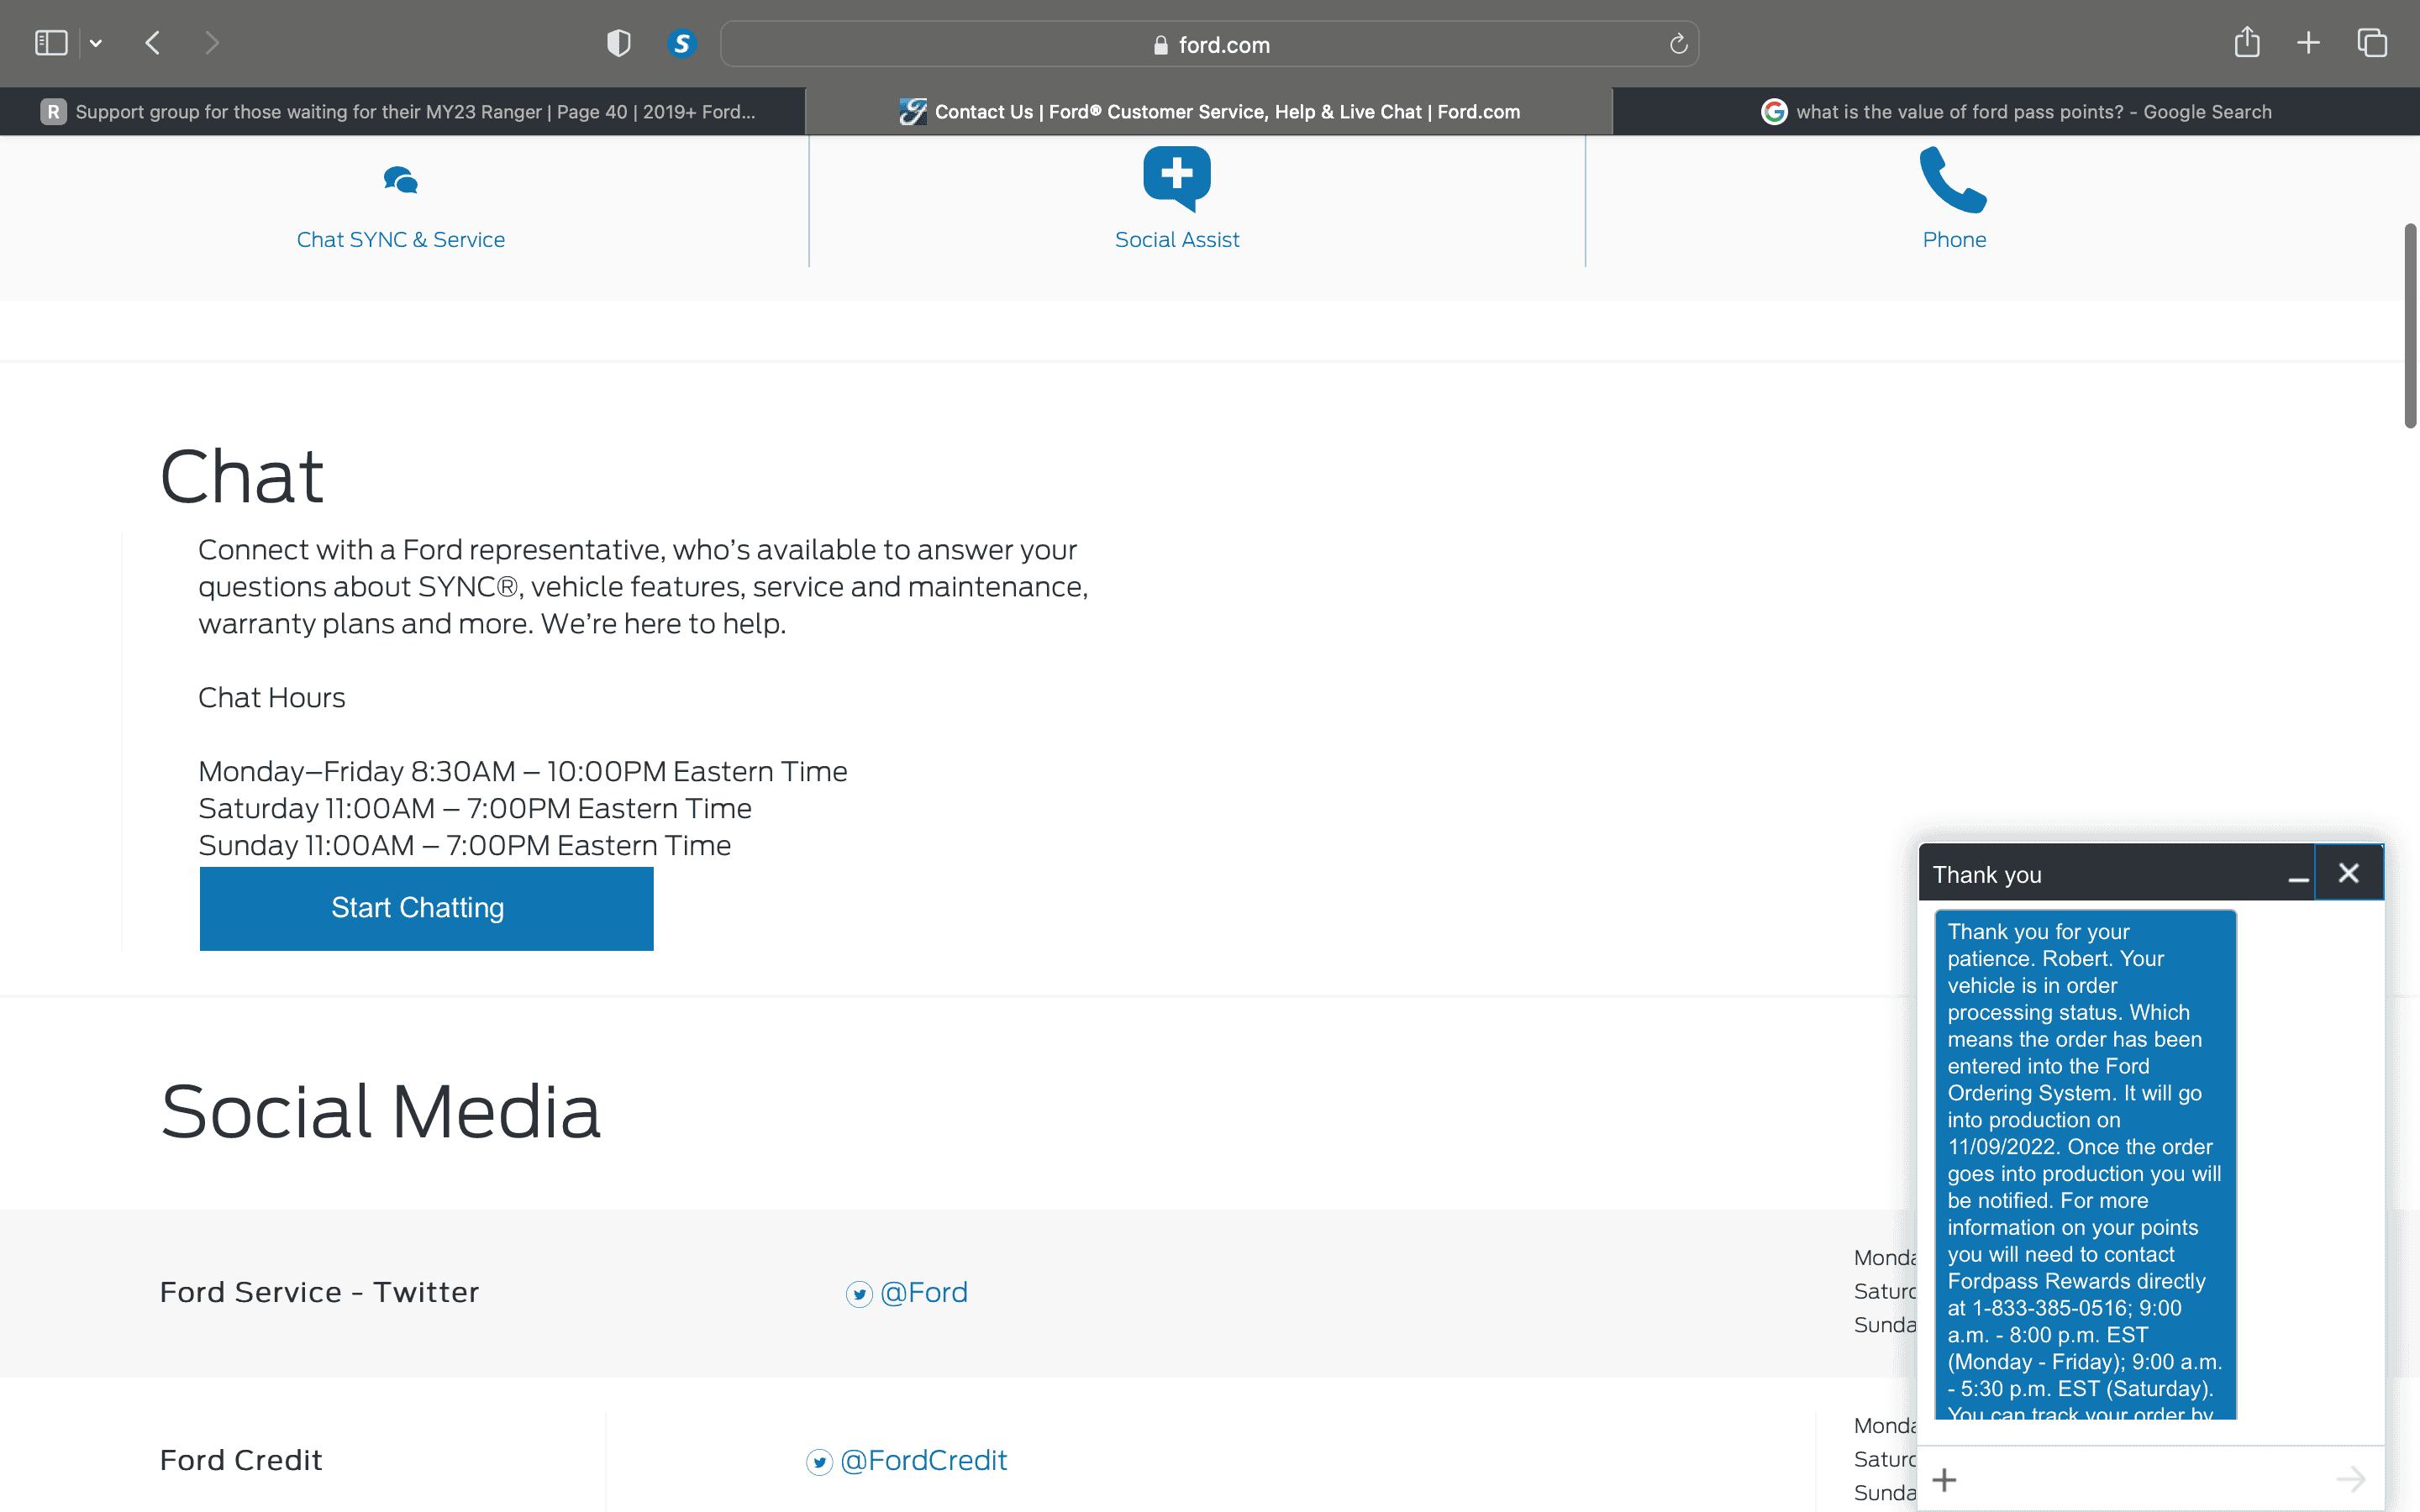The height and width of the screenshot is (1512, 2420).
Task: Click the Chat SYNC & Service bubbles icon
Action: 401,180
